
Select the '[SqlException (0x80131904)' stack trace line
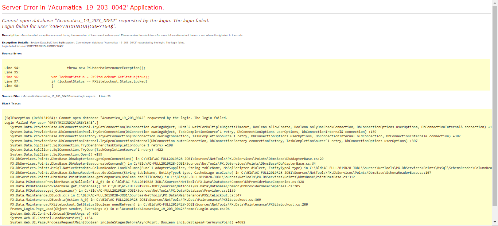tap(116, 118)
